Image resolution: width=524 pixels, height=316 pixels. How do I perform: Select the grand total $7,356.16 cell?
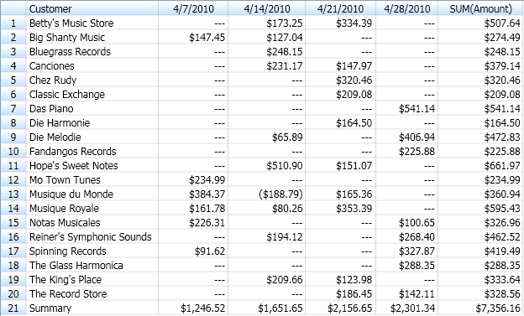(x=480, y=308)
